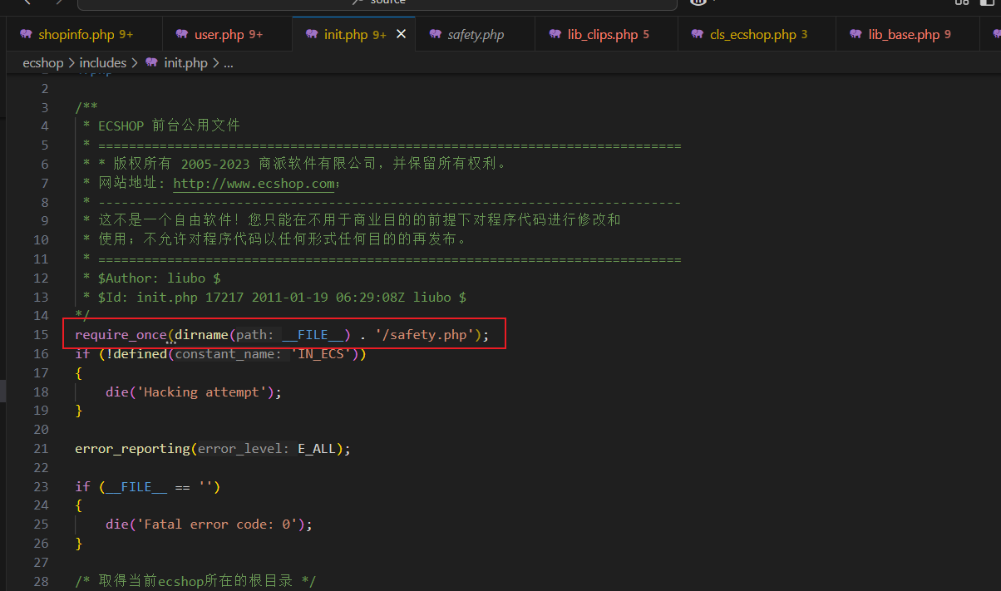Click the partially visible rightmost tab icon
The height and width of the screenshot is (591, 1001).
click(997, 34)
